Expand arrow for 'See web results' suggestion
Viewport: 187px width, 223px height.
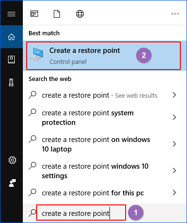[x=175, y=95]
